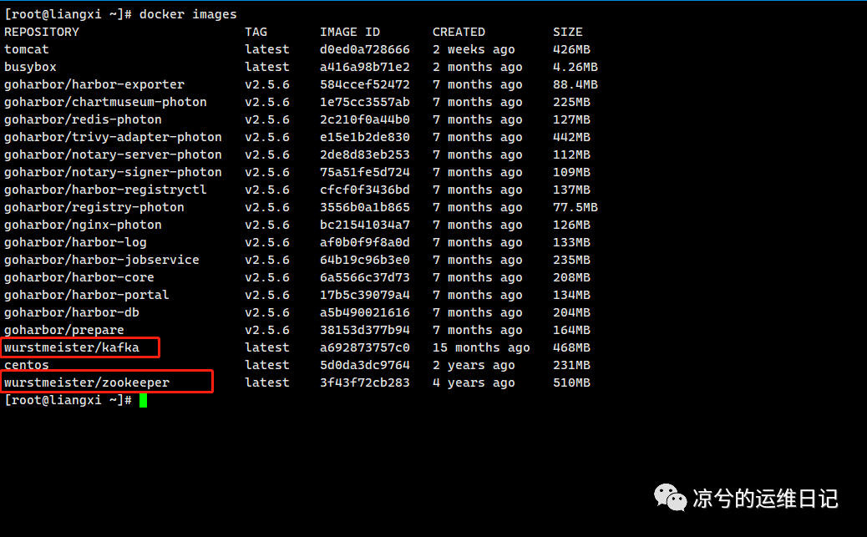Select the CREATED column header
Viewport: 867px width, 537px height.
tap(459, 32)
